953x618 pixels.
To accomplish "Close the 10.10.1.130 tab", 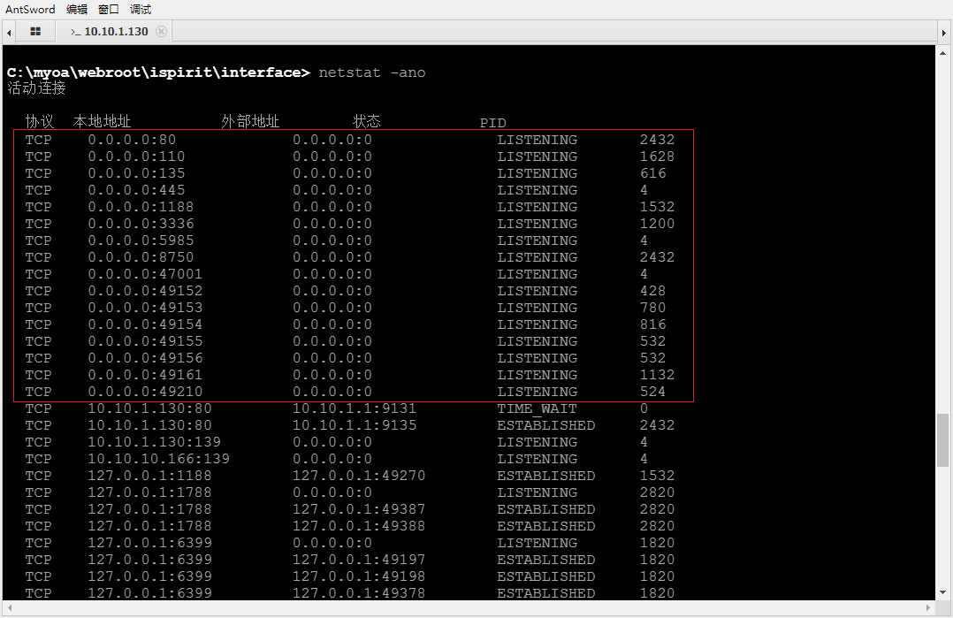I will [161, 32].
